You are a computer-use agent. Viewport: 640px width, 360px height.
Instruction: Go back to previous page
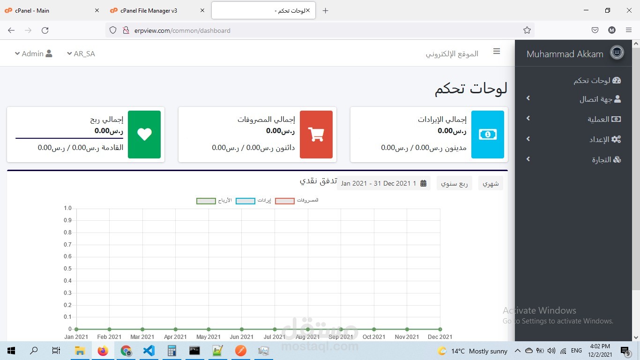[11, 30]
